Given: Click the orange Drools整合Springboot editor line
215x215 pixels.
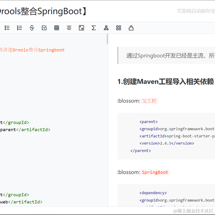Looking at the screenshot, I should [x=32, y=50].
